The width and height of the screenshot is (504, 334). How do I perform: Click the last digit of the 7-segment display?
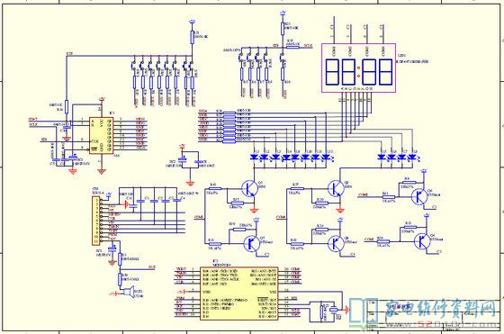coord(385,72)
